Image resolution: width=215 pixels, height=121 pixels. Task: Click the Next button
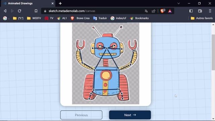tap(130, 115)
